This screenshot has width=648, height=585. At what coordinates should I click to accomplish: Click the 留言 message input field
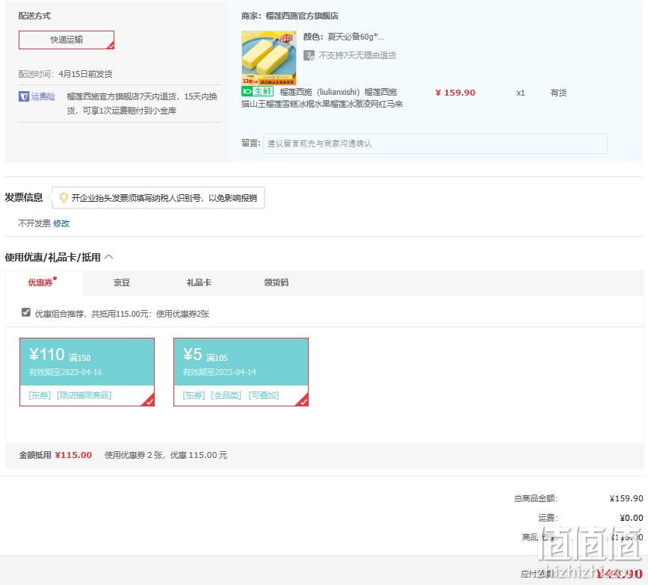click(x=435, y=143)
